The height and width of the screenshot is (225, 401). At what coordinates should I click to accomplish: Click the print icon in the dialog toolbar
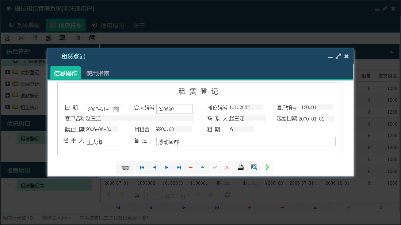(x=240, y=167)
